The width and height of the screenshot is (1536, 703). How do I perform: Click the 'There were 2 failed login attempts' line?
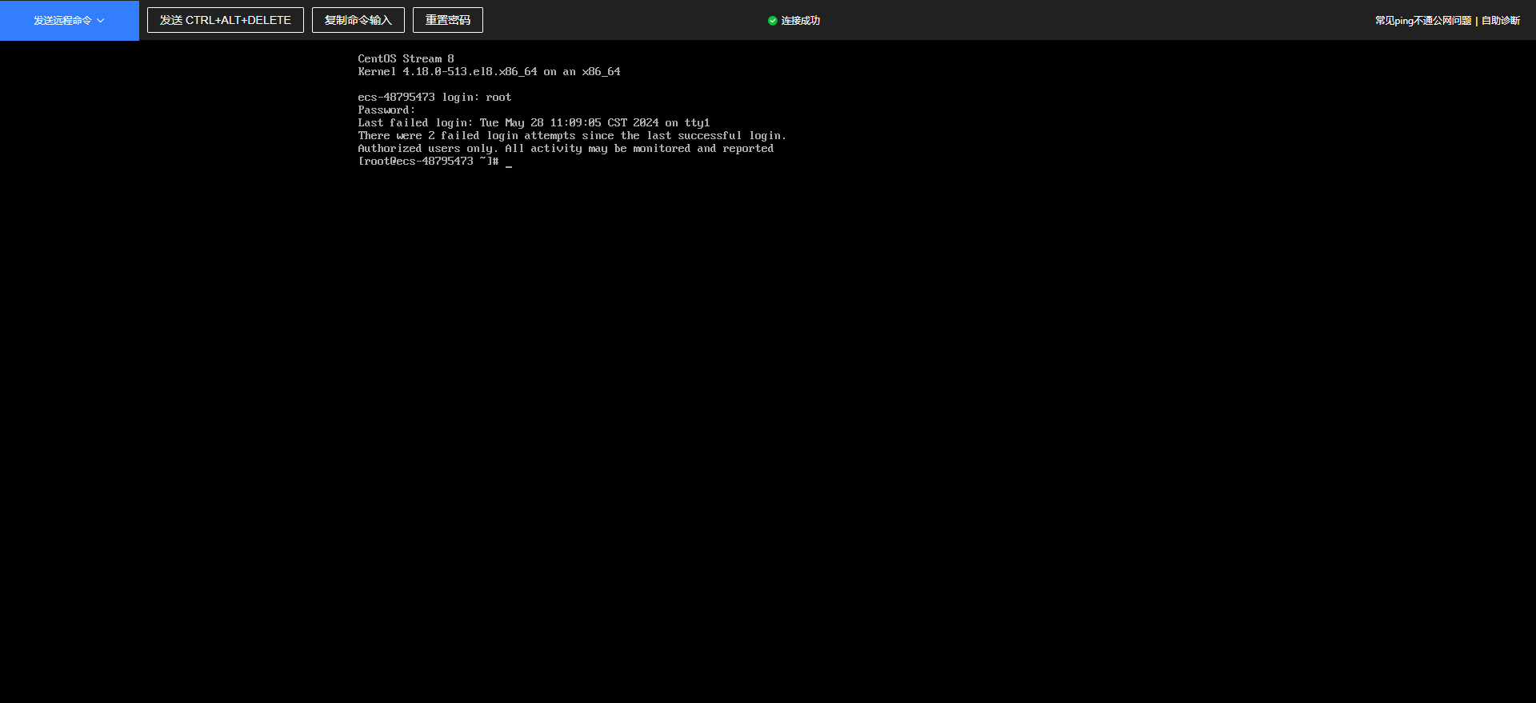click(x=572, y=136)
